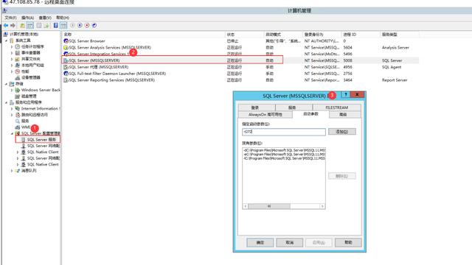Viewport: 472px width, 265px height.
Task: Click the 设备管理器 icon in tree
Action: 18,77
